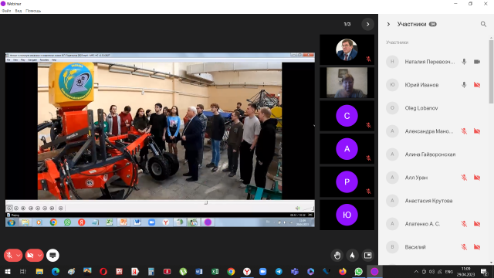Select the video tile with letter Ю

click(x=347, y=215)
